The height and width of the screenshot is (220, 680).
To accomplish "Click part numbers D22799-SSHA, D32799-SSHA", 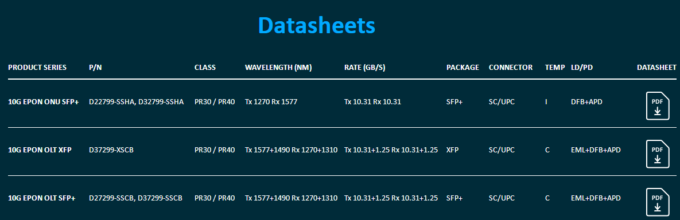I will click(x=136, y=102).
